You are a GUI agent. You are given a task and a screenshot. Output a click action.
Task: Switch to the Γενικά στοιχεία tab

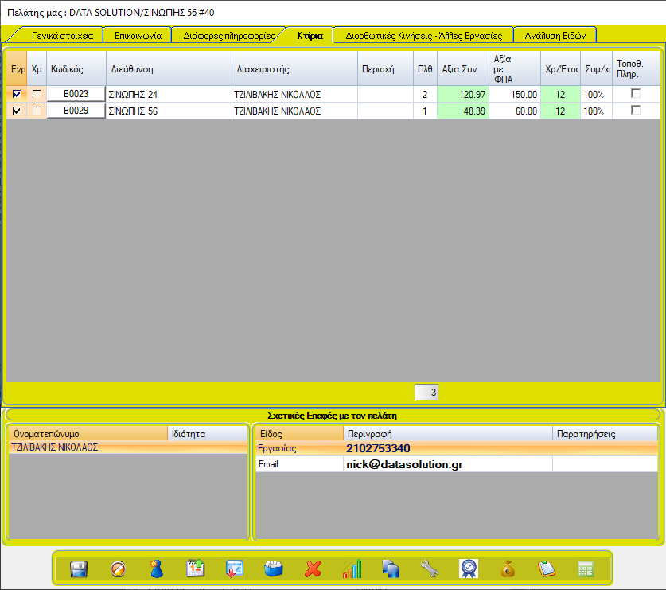pos(62,36)
